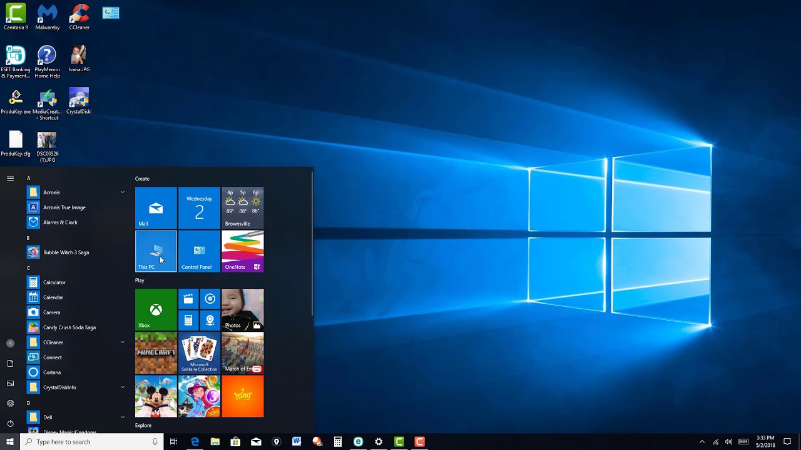The image size is (801, 450).
Task: Open Acronis True Image from app list
Action: (77, 207)
